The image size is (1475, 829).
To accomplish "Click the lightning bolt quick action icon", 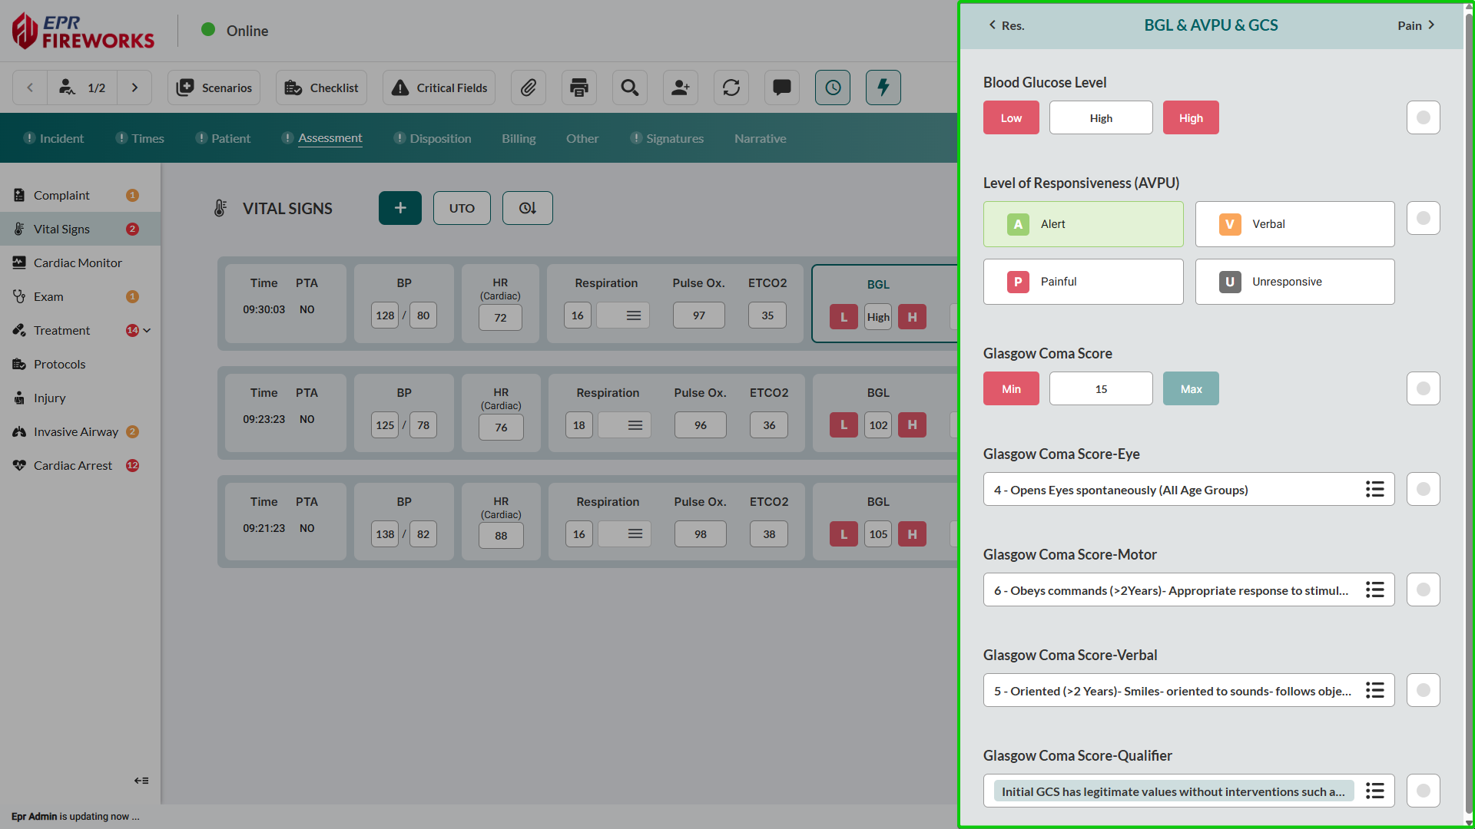I will [x=883, y=88].
